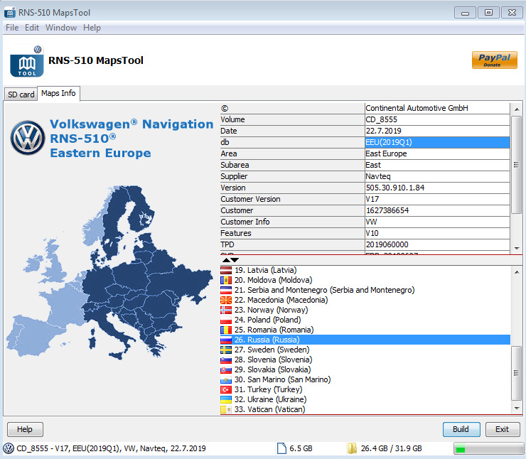Select the Sweden flag icon
526x459 pixels.
pos(226,350)
